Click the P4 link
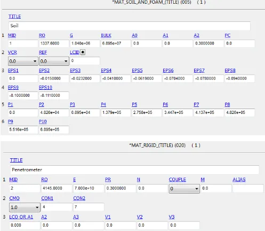The image size is (265, 231). click(x=103, y=105)
